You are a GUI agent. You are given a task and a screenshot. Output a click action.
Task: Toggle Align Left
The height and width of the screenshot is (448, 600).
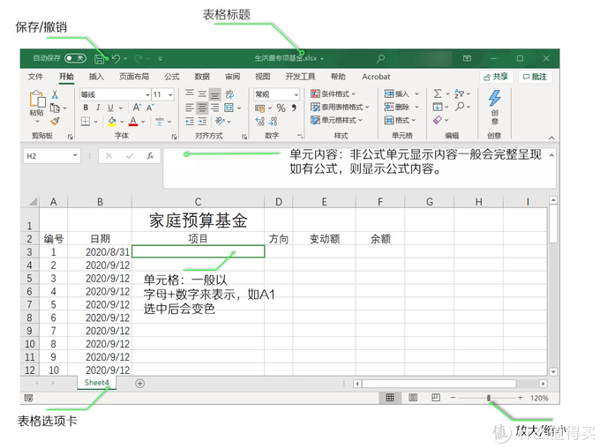point(190,108)
